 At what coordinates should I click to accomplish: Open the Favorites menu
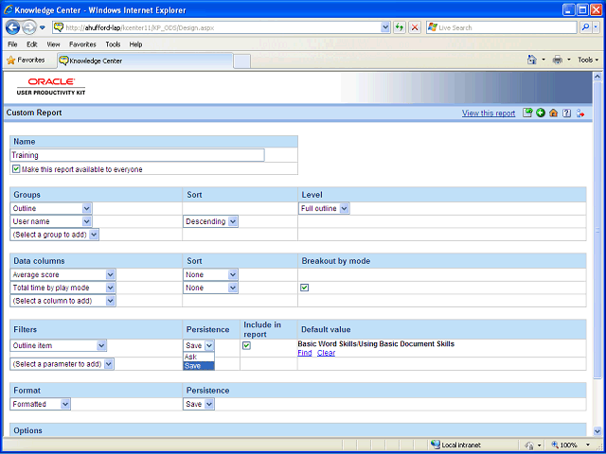click(82, 44)
